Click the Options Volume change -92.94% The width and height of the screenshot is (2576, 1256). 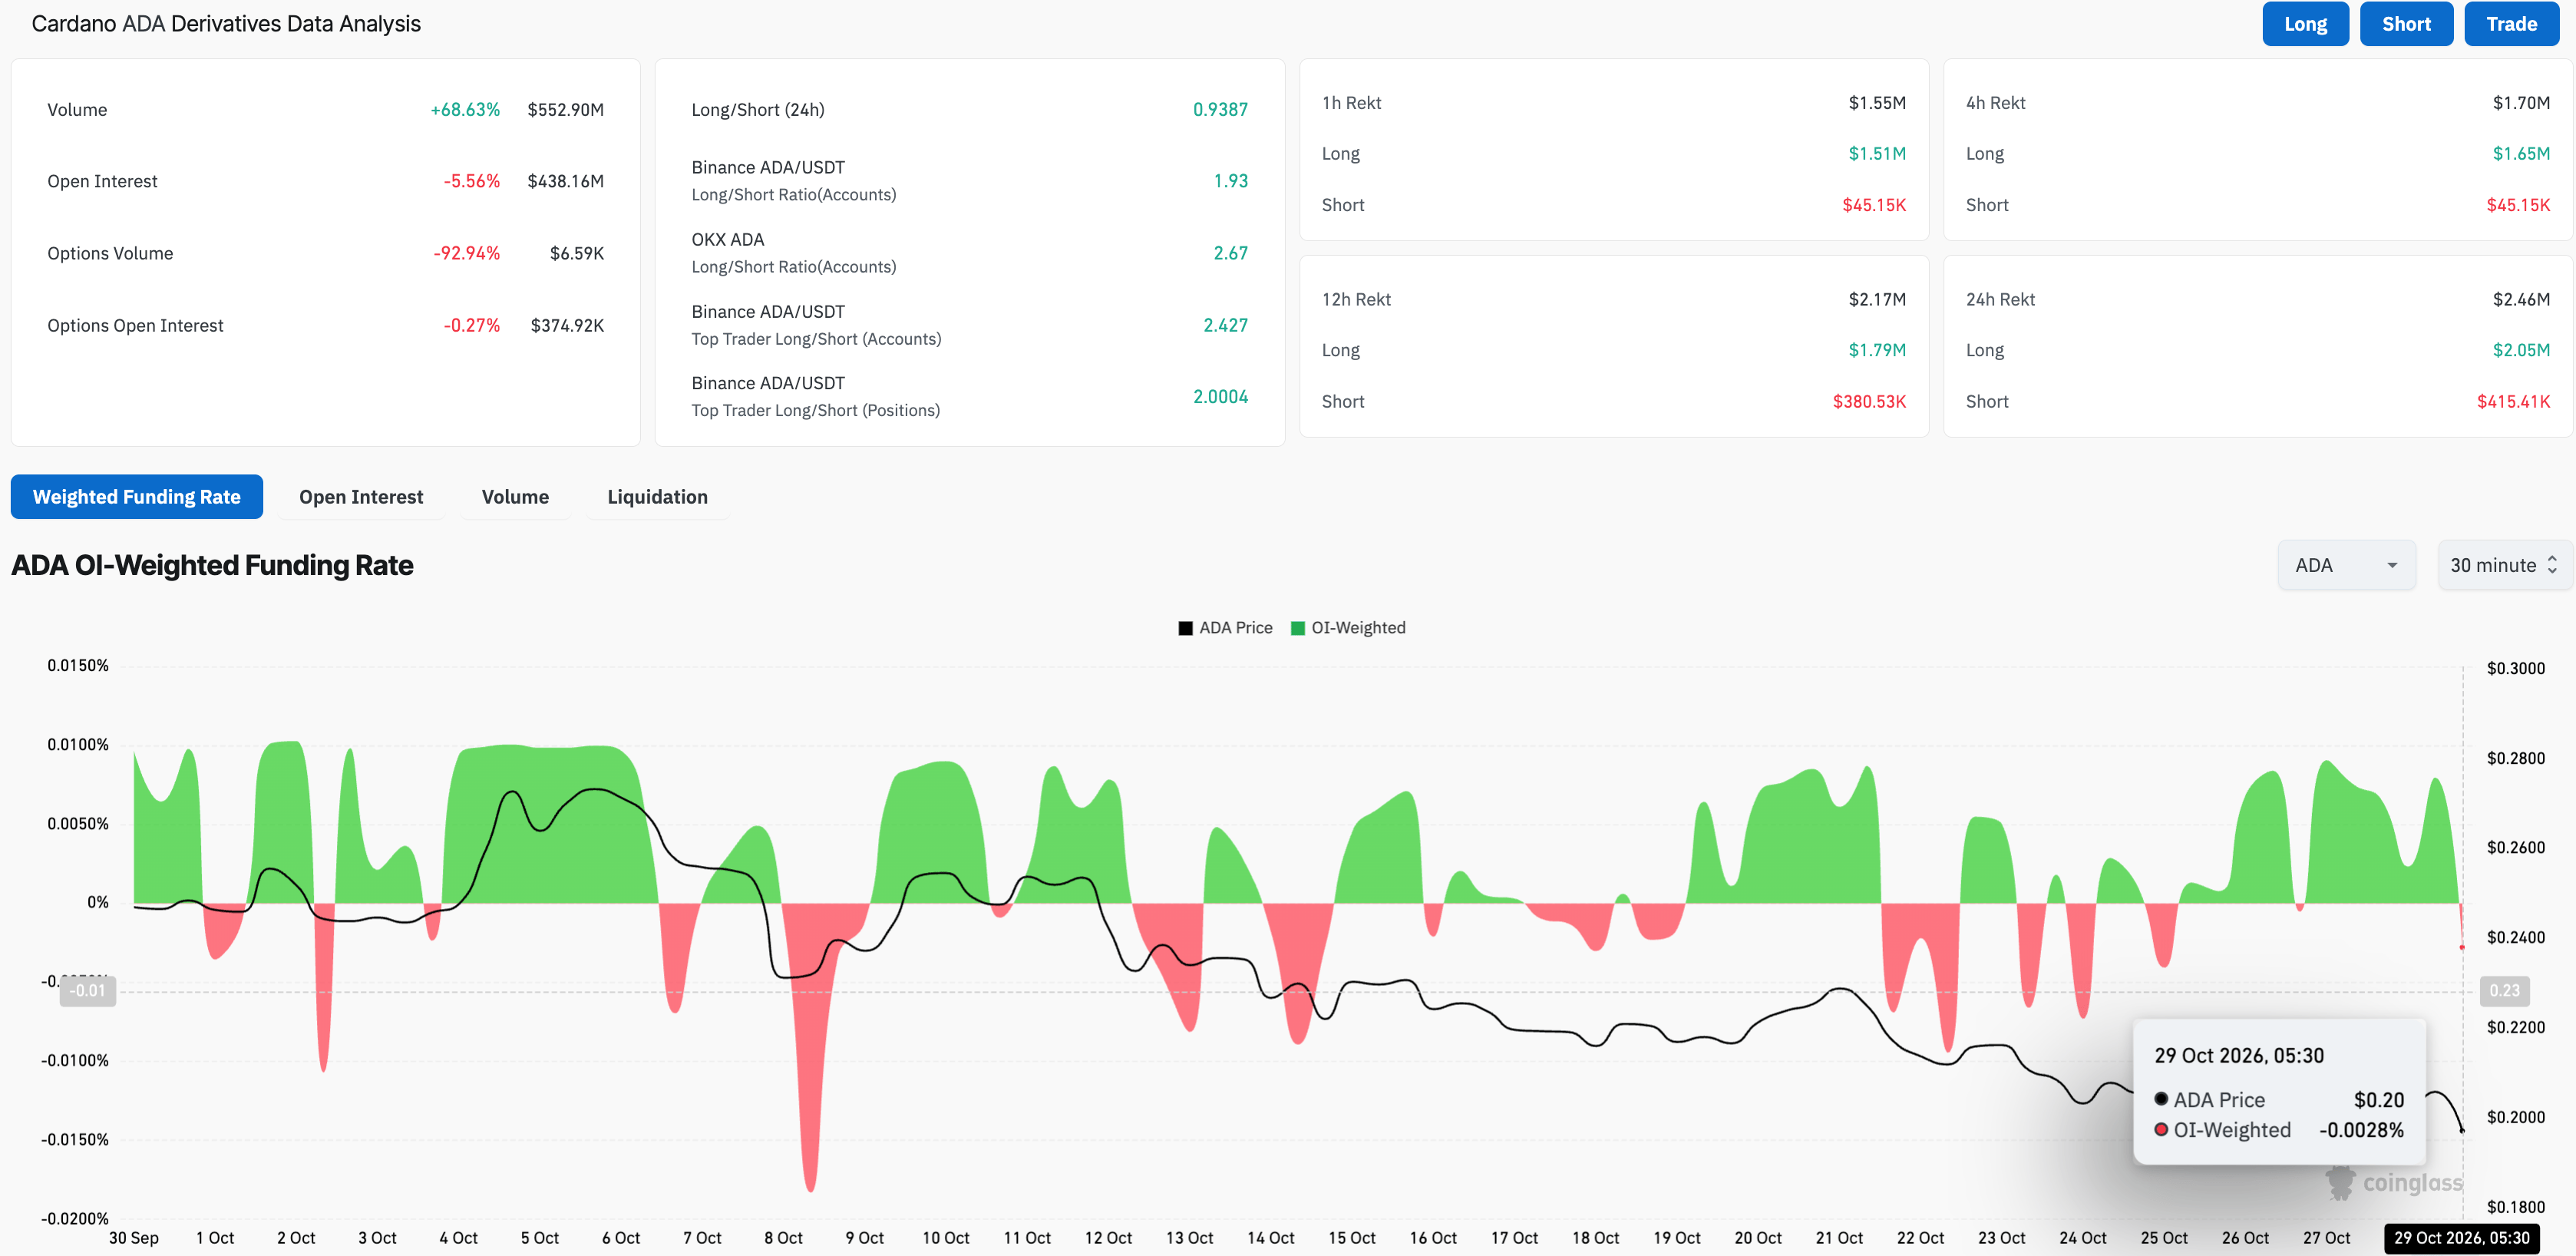(x=466, y=254)
